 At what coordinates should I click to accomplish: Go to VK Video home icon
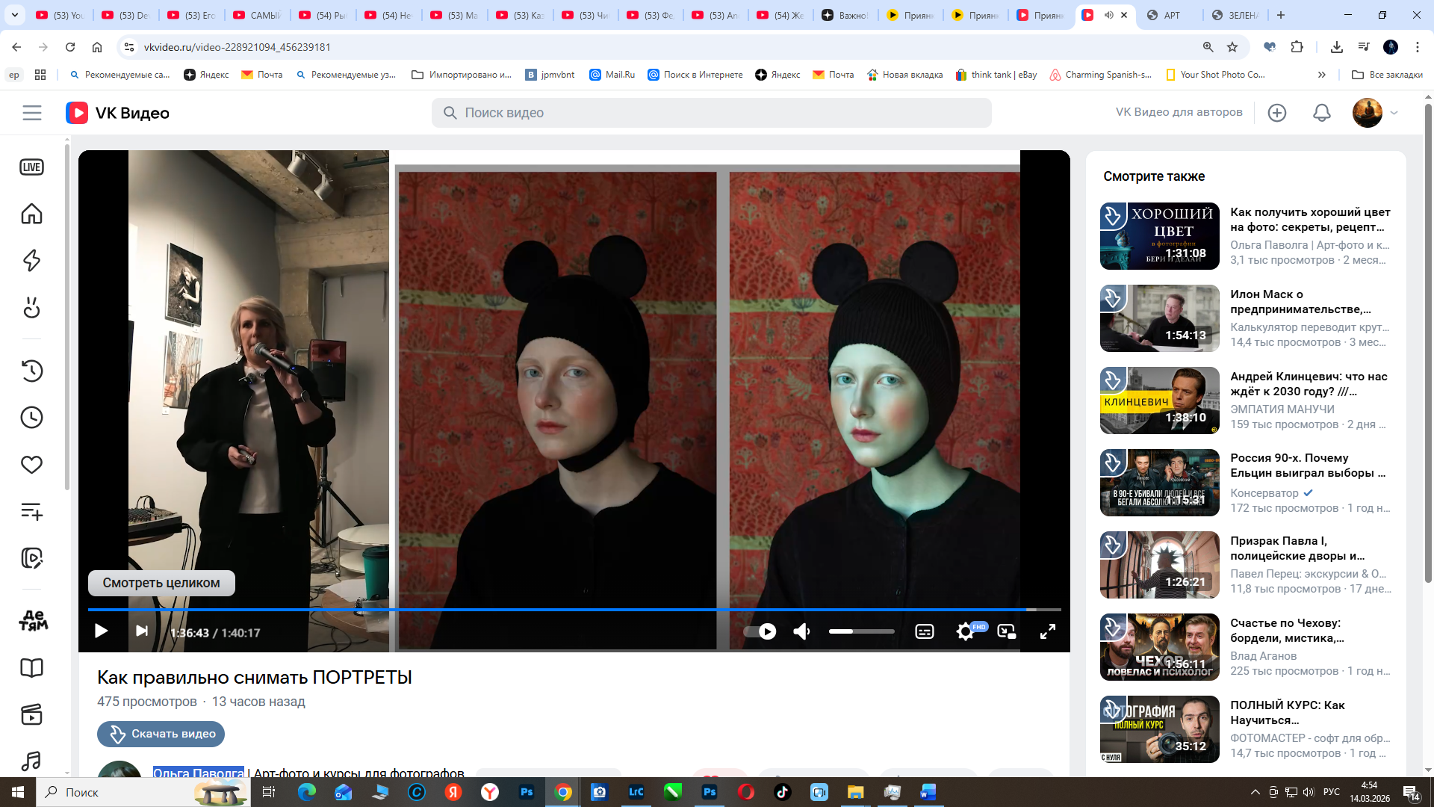click(31, 214)
